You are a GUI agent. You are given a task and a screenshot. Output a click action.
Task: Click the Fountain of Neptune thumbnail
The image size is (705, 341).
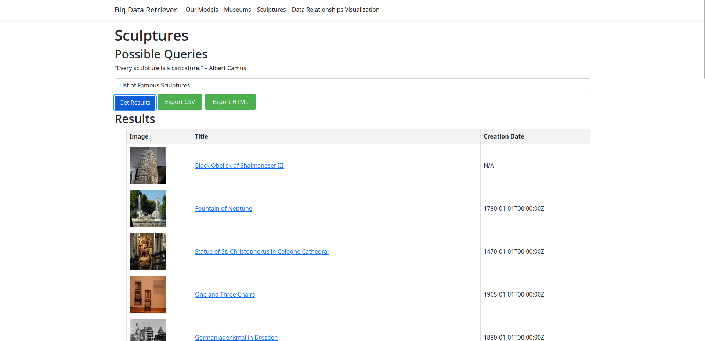pos(148,208)
